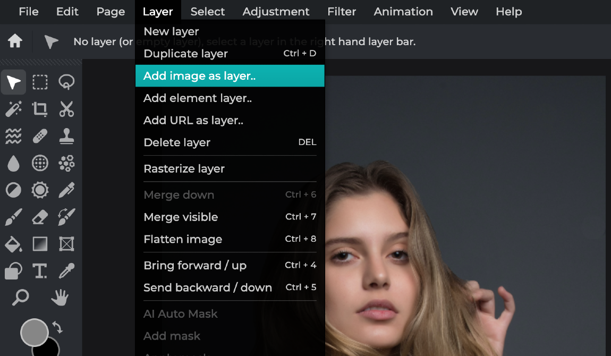Open the Adjustment menu
The image size is (611, 356).
pos(276,11)
